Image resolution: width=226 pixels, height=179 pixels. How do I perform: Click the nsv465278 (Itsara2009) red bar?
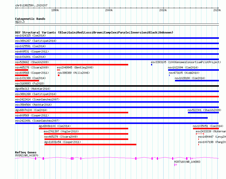(x=22, y=70)
